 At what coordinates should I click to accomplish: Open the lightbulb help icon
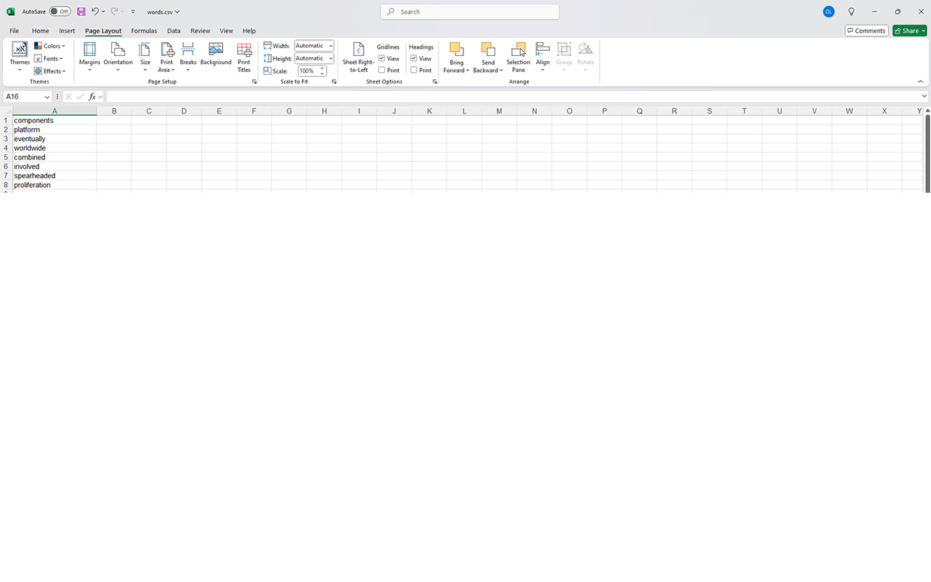pyautogui.click(x=852, y=12)
